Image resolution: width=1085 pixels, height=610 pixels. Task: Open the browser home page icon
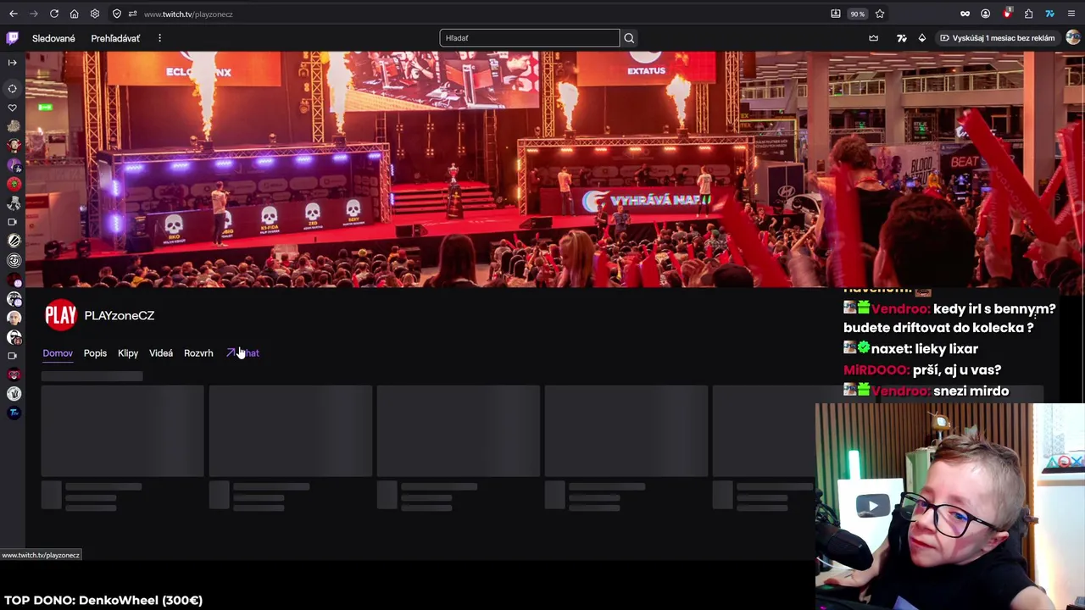[x=74, y=14]
